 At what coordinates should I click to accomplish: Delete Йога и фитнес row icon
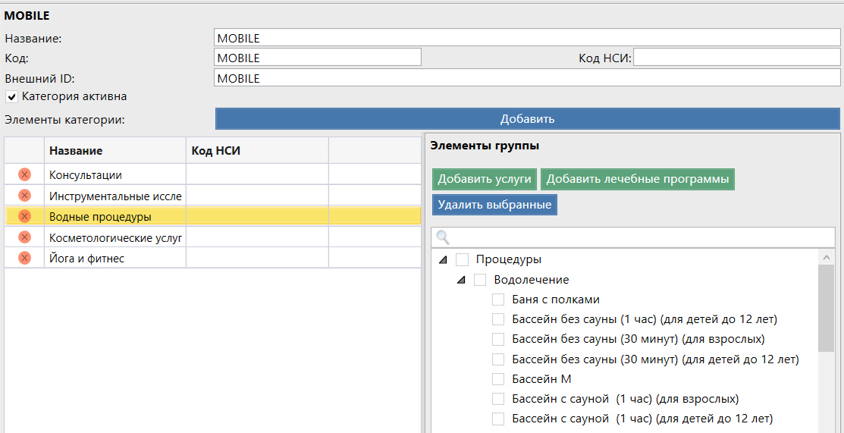(x=24, y=258)
